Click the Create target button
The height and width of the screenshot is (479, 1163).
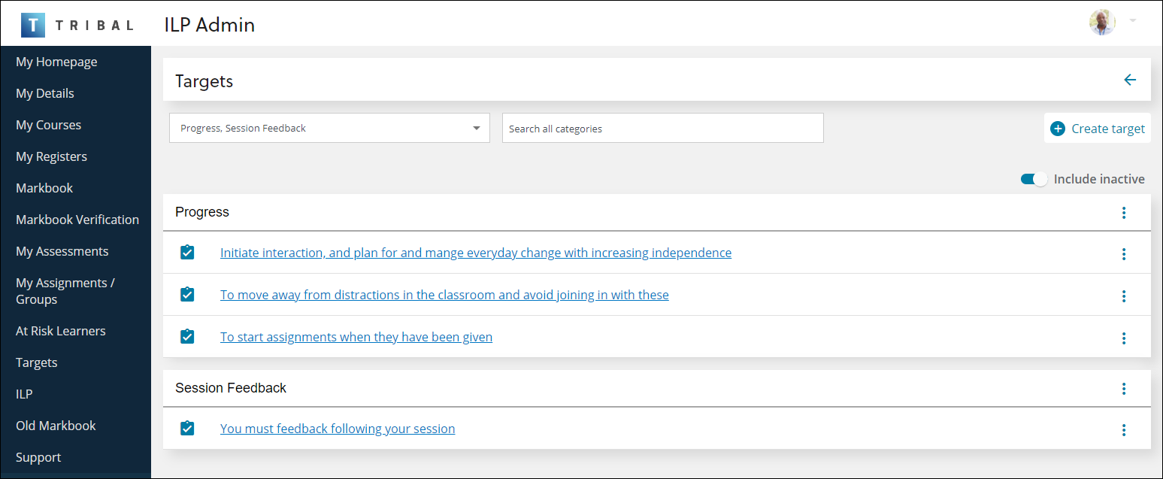pos(1098,129)
